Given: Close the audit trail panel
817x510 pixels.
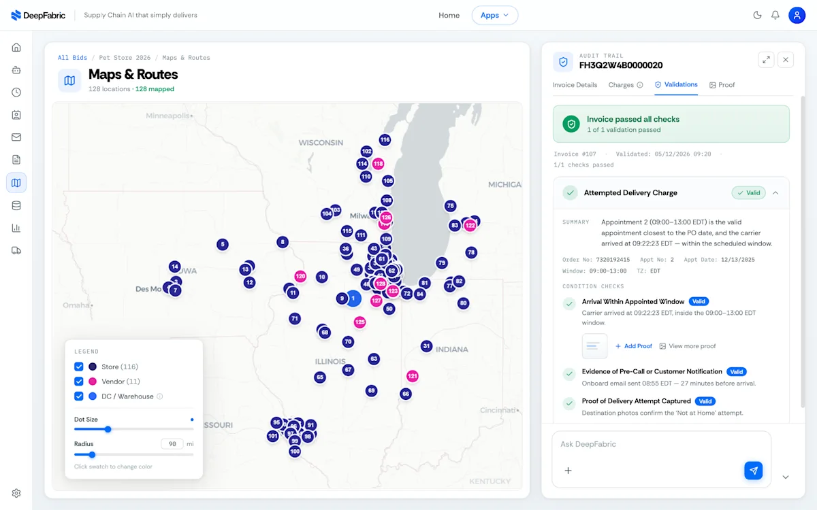Looking at the screenshot, I should coord(786,60).
